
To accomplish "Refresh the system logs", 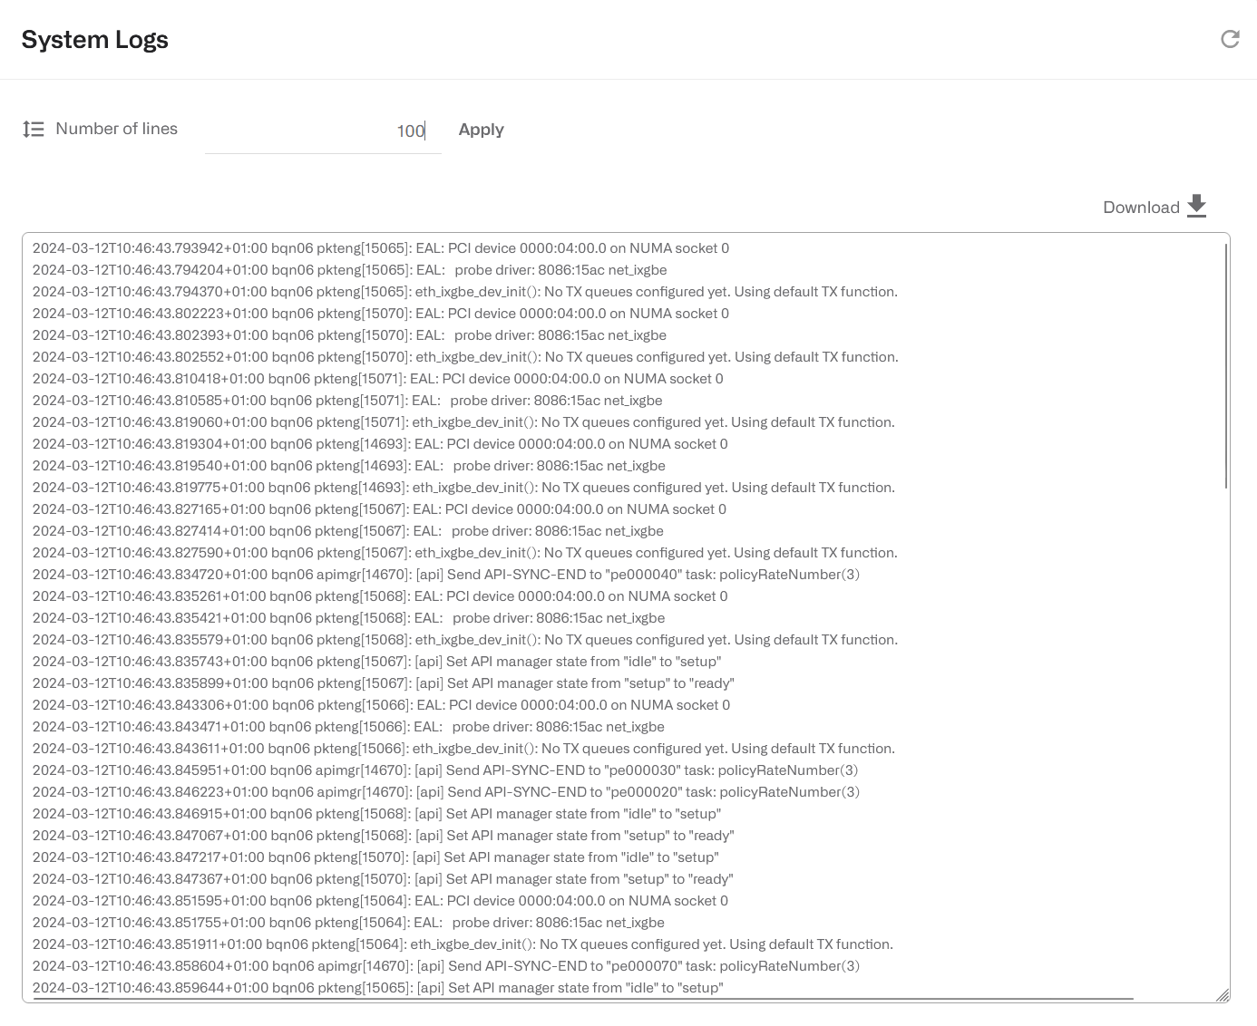I will click(x=1230, y=39).
